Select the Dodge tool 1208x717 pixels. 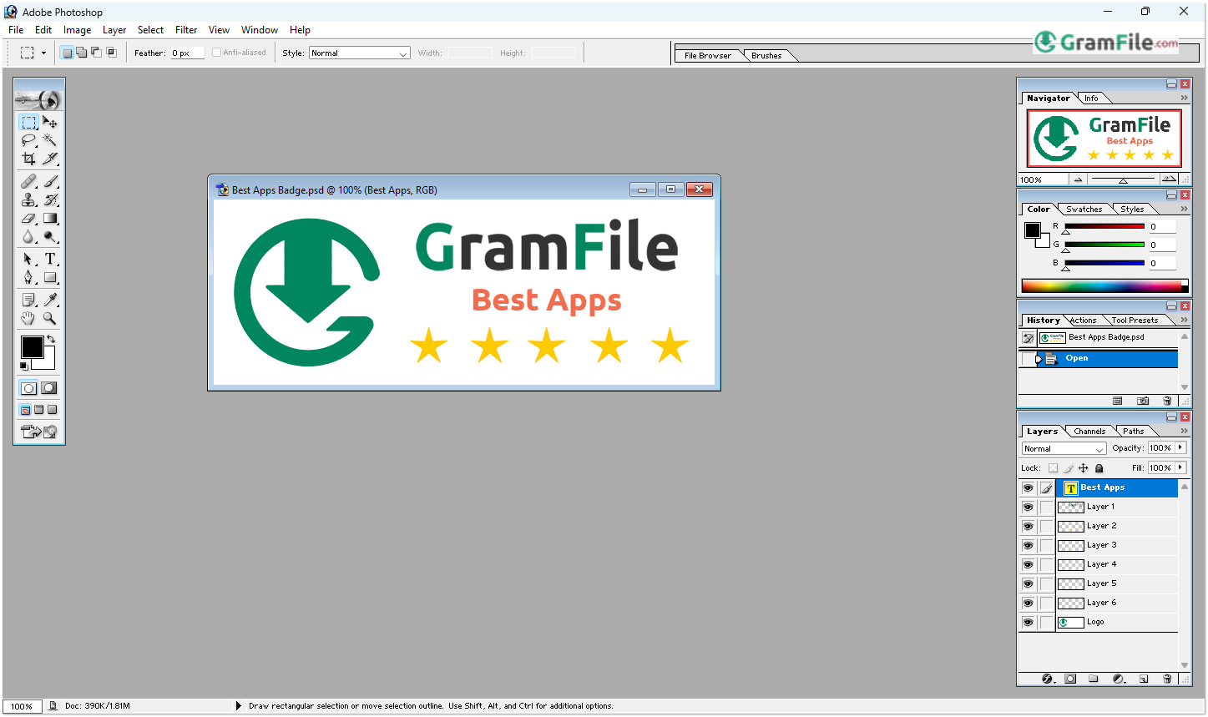50,236
